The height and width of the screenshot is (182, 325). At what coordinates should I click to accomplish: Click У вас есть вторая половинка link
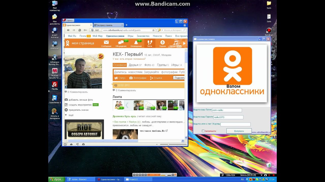(129, 59)
